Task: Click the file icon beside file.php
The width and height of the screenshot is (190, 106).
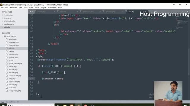Action: pyautogui.click(x=7, y=51)
